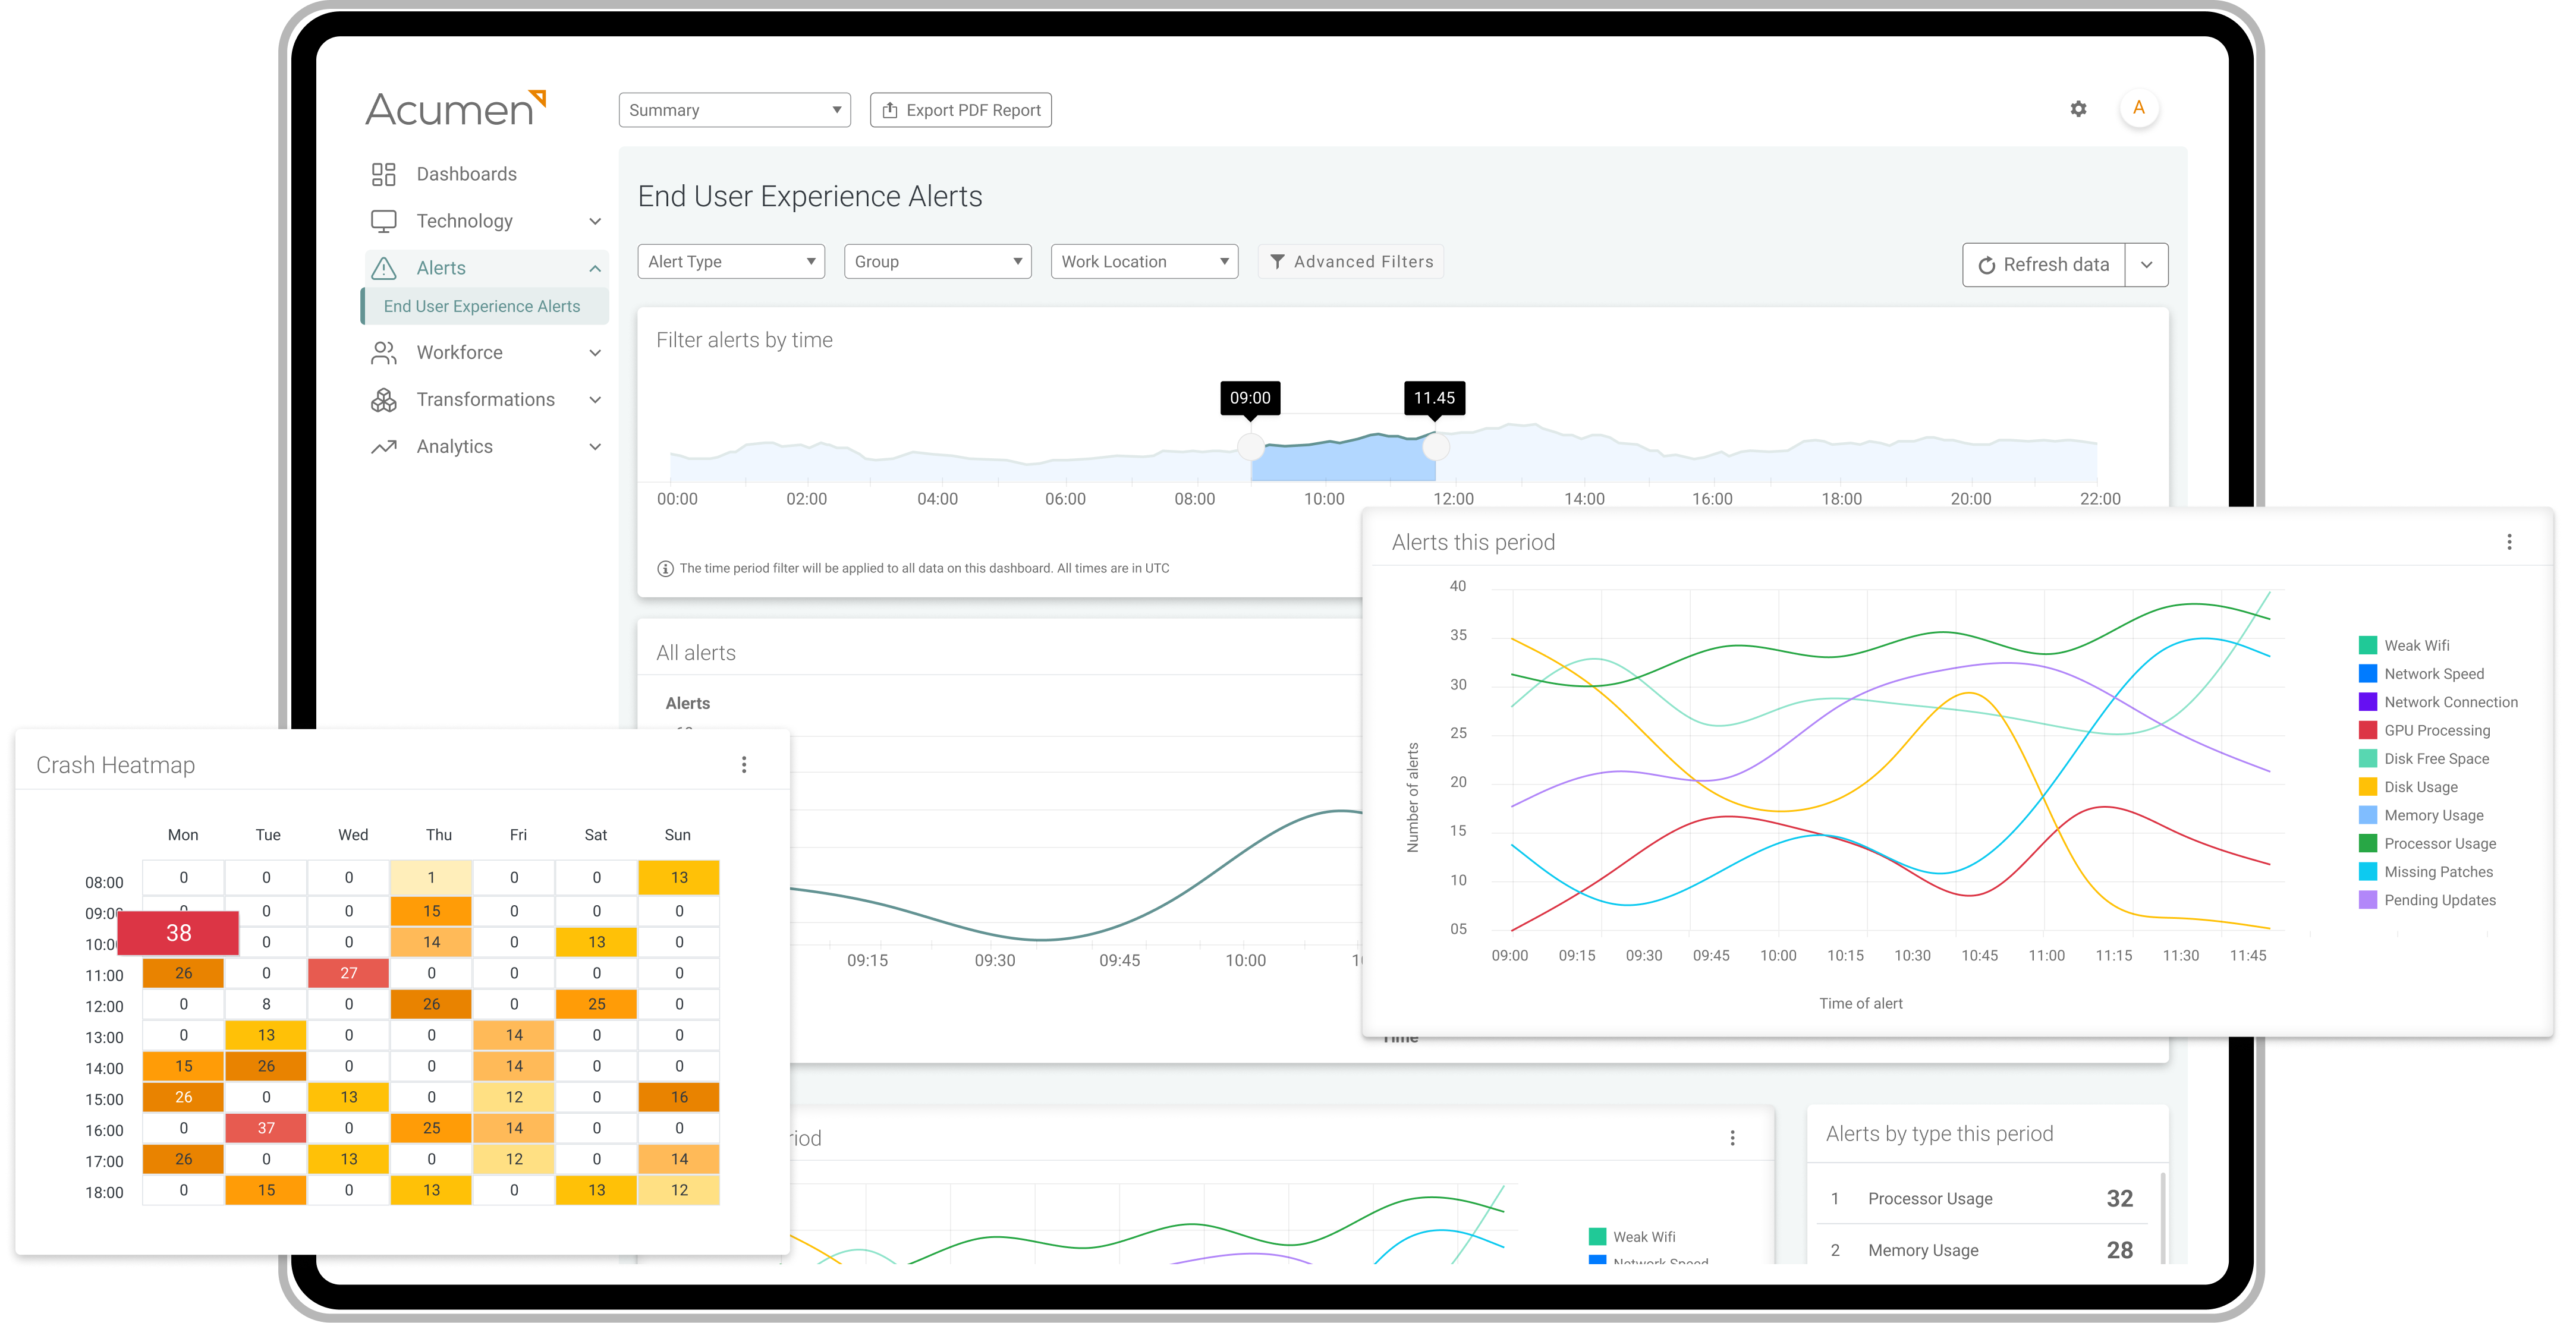Click the info icon beside time filter note
This screenshot has height=1323, width=2576.
[665, 569]
